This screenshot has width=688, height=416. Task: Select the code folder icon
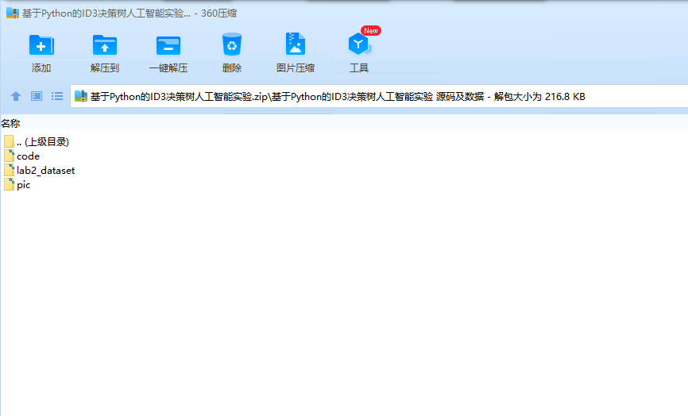click(x=9, y=156)
